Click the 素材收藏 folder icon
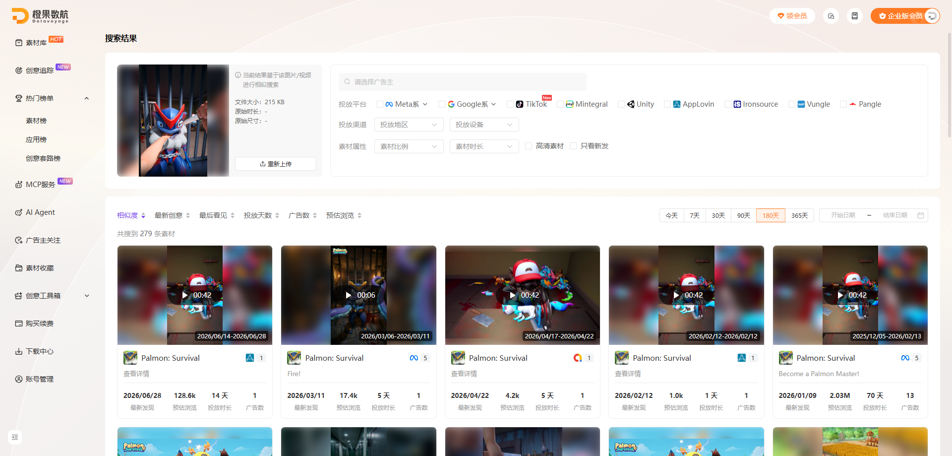The width and height of the screenshot is (952, 456). tap(18, 268)
